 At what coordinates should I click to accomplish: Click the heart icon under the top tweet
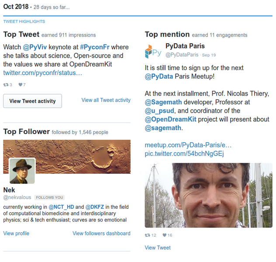click(x=21, y=85)
